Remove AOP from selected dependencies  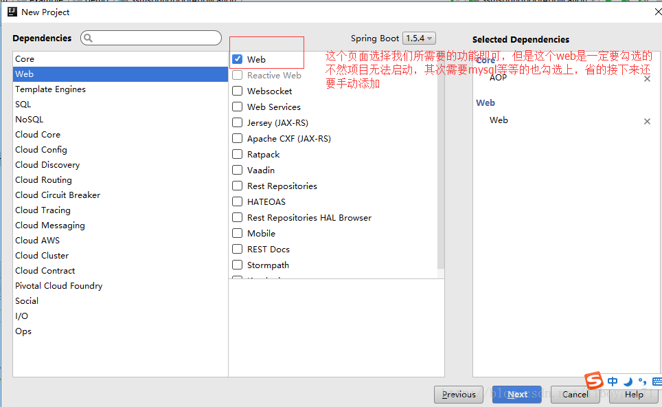(647, 78)
